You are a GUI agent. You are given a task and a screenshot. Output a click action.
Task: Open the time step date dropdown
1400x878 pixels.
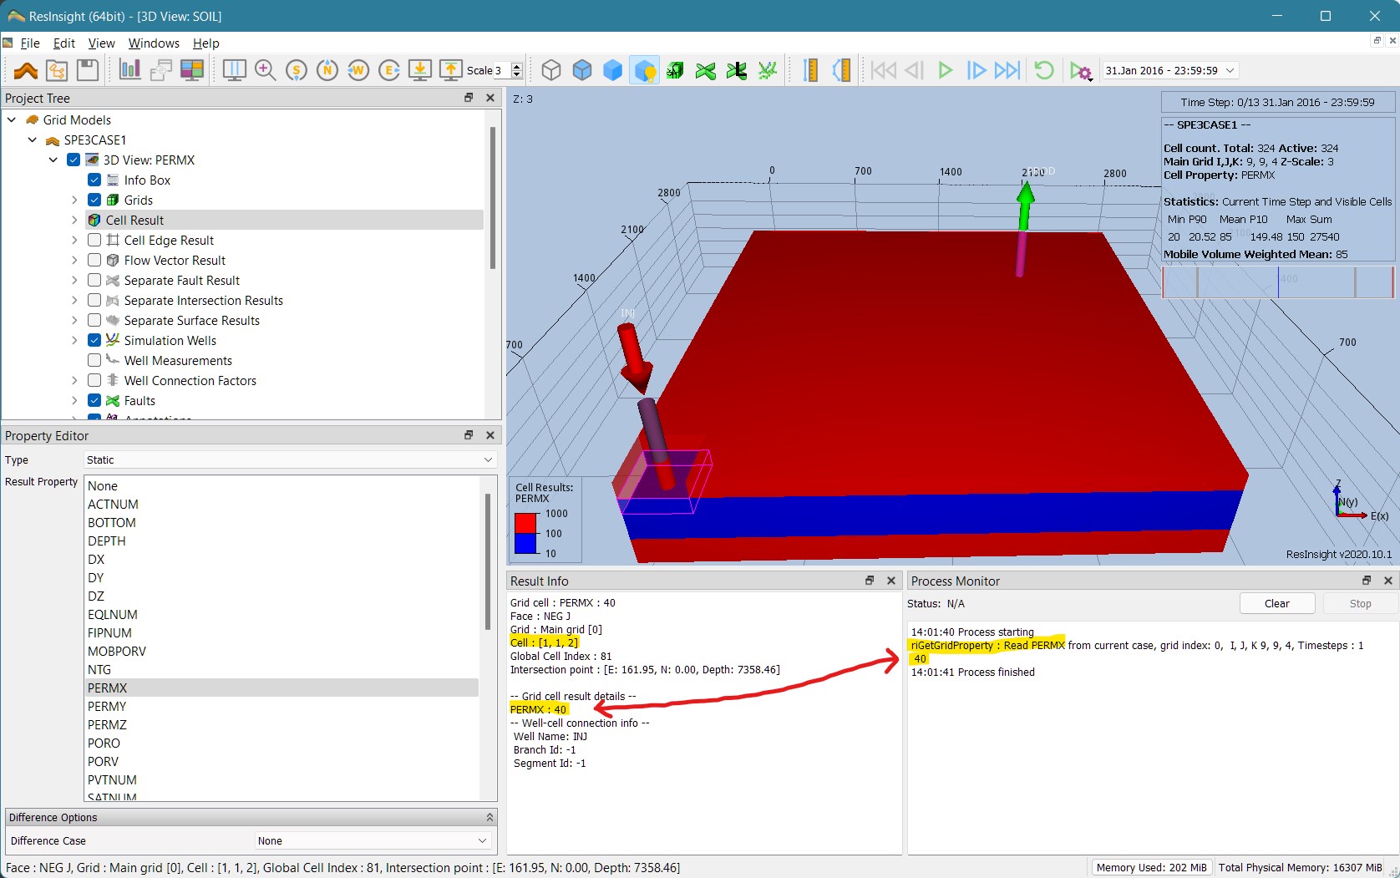(x=1169, y=71)
